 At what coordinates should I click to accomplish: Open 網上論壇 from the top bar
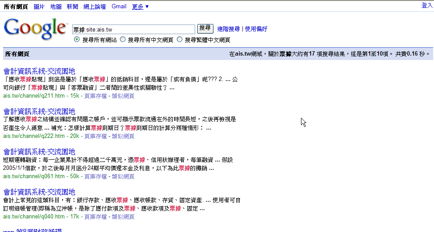click(94, 7)
